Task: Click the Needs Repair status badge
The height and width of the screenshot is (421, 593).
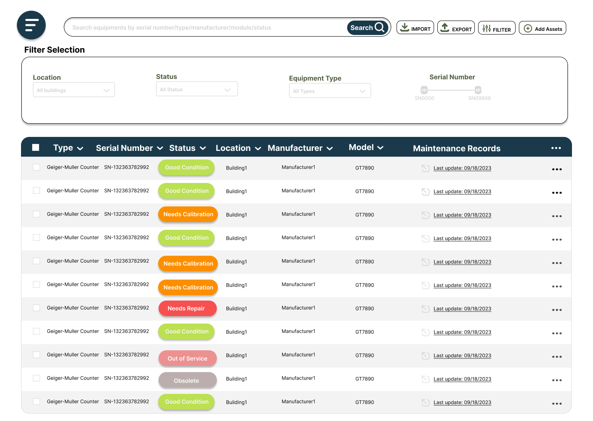Action: [x=187, y=308]
